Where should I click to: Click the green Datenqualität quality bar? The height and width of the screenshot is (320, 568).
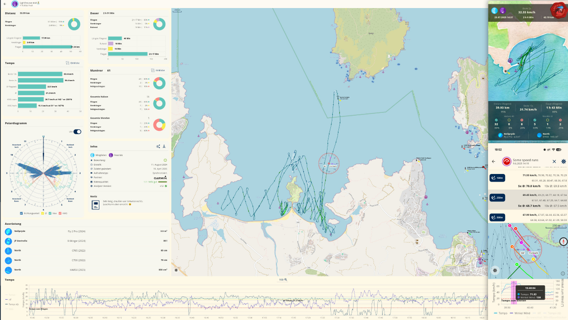162,182
